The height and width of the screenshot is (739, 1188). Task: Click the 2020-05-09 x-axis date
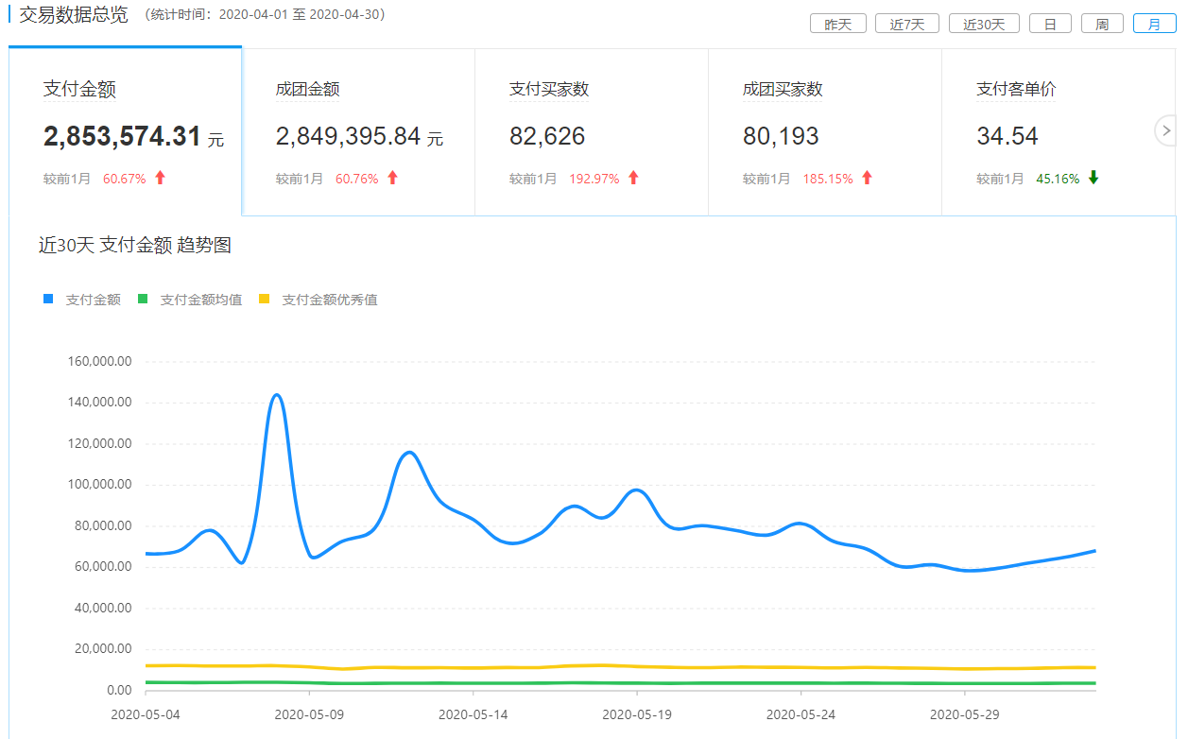(x=309, y=714)
